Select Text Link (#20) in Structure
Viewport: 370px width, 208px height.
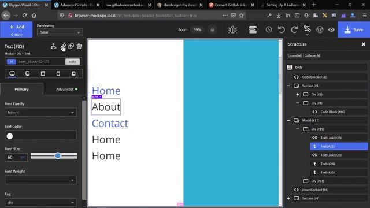click(339, 138)
